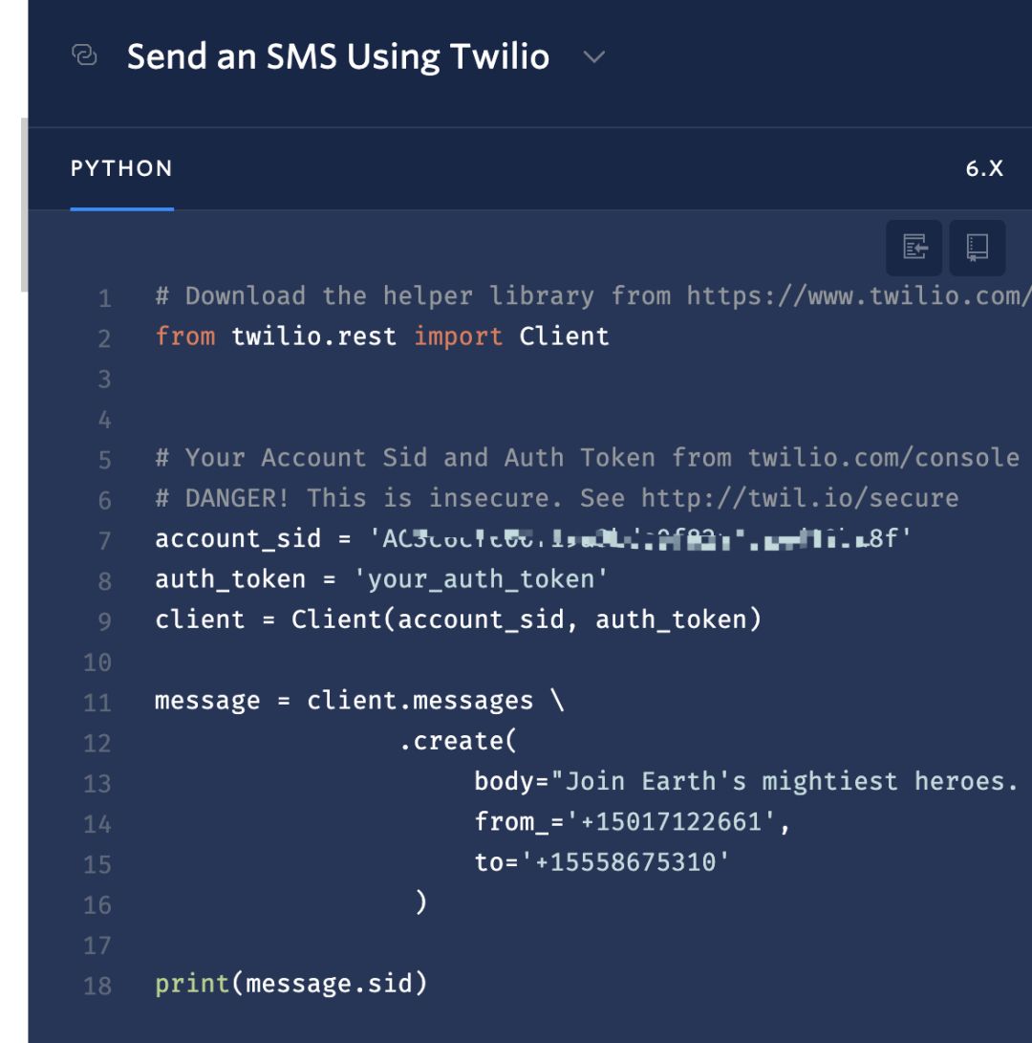Click the blurred account_sid value
The image size is (1032, 1043).
point(639,538)
